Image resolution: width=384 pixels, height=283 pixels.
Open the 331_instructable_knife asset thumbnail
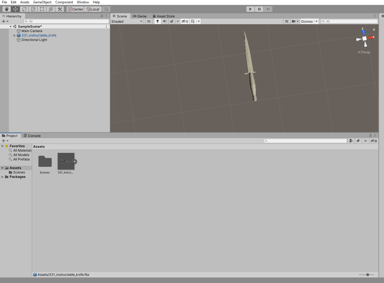pos(66,161)
